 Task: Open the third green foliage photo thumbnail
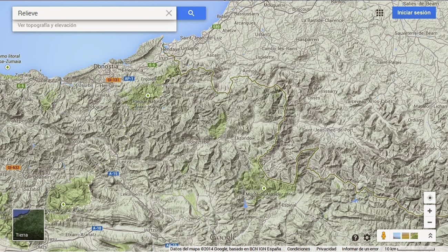(x=414, y=236)
